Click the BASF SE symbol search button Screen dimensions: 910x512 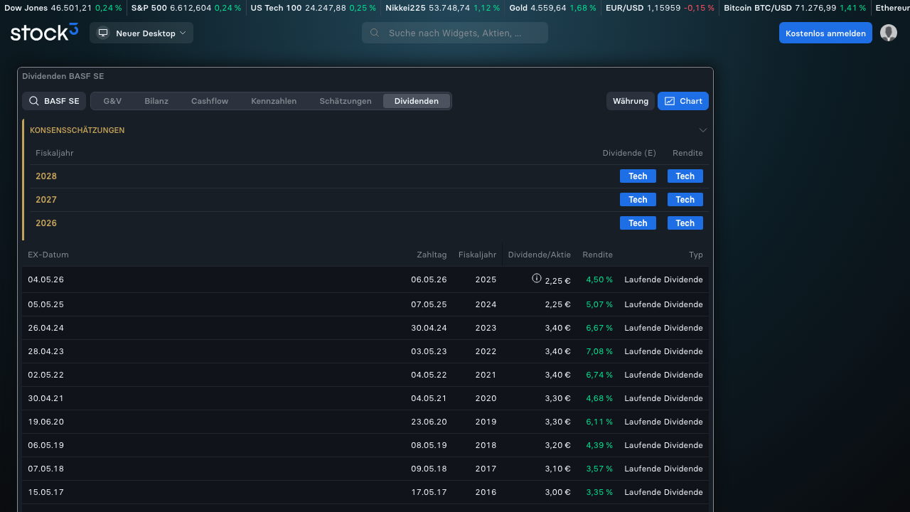54,101
